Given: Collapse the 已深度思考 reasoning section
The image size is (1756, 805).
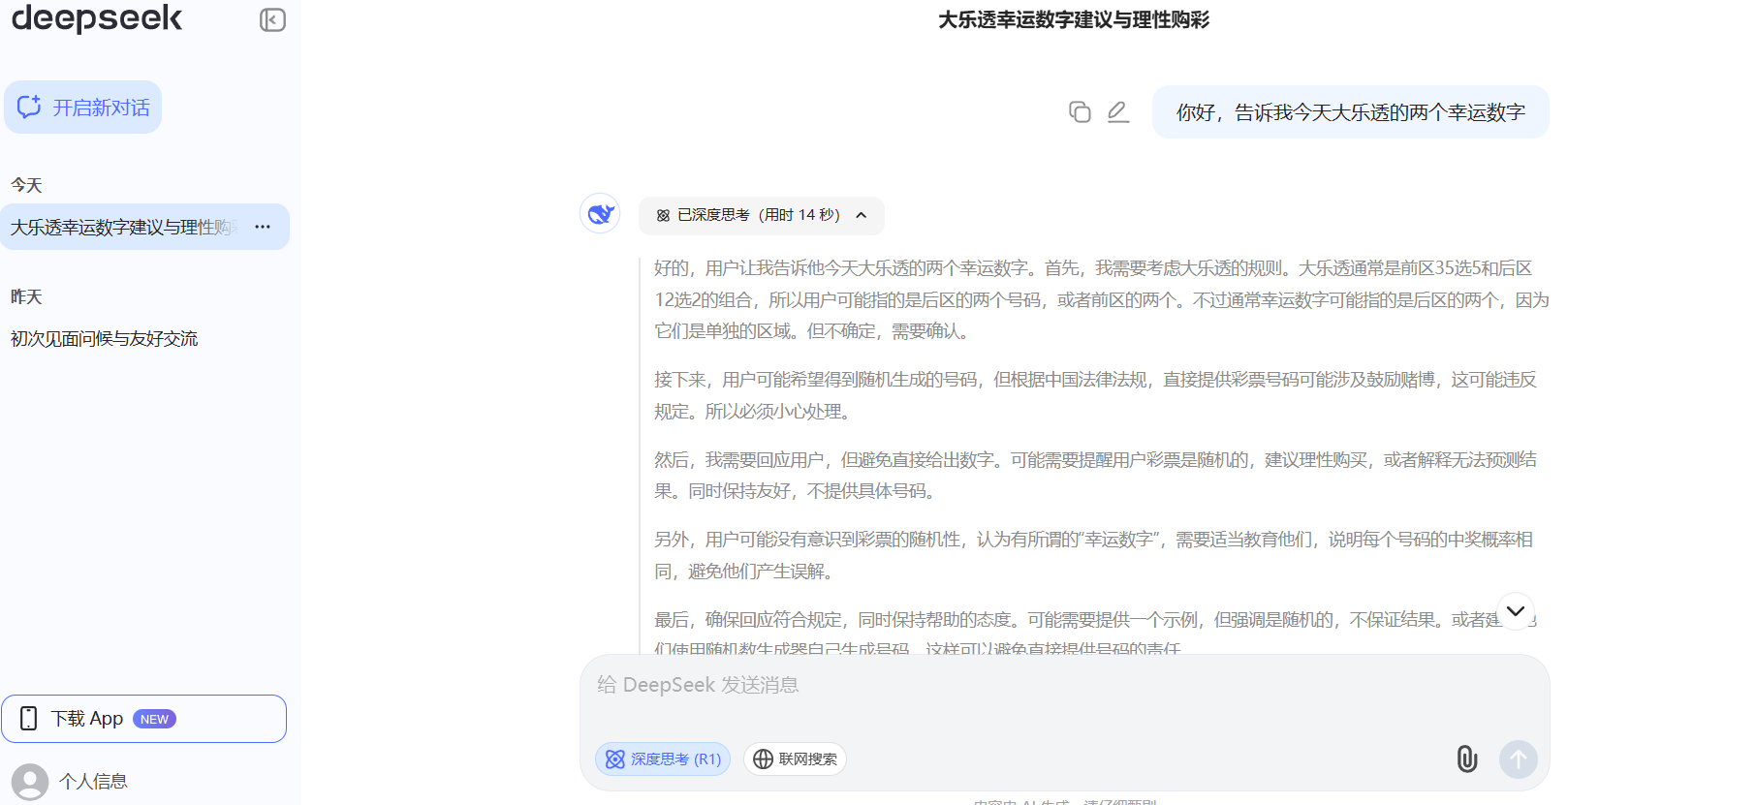Looking at the screenshot, I should (761, 215).
